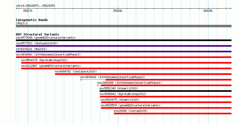Image resolution: width=239 pixels, height=124 pixels.
Task: Click the left arrow of the ruler
Action: (17, 9)
